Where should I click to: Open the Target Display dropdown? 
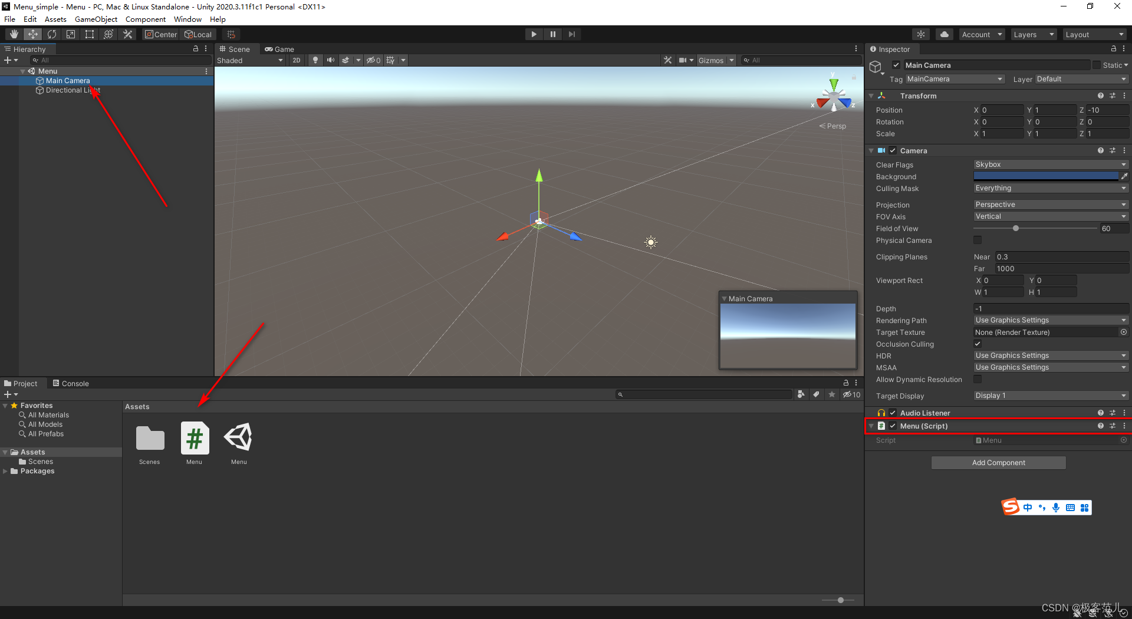pos(1051,396)
